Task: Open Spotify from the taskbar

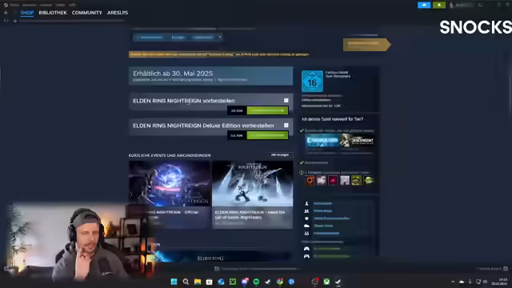Action: [x=256, y=282]
